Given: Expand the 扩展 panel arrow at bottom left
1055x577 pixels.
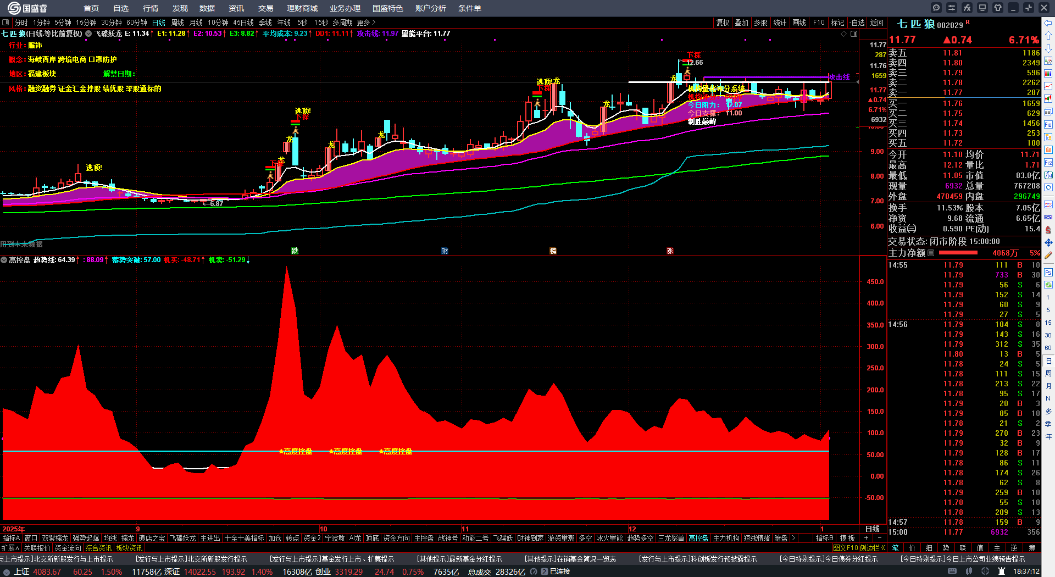Looking at the screenshot, I should pos(10,548).
